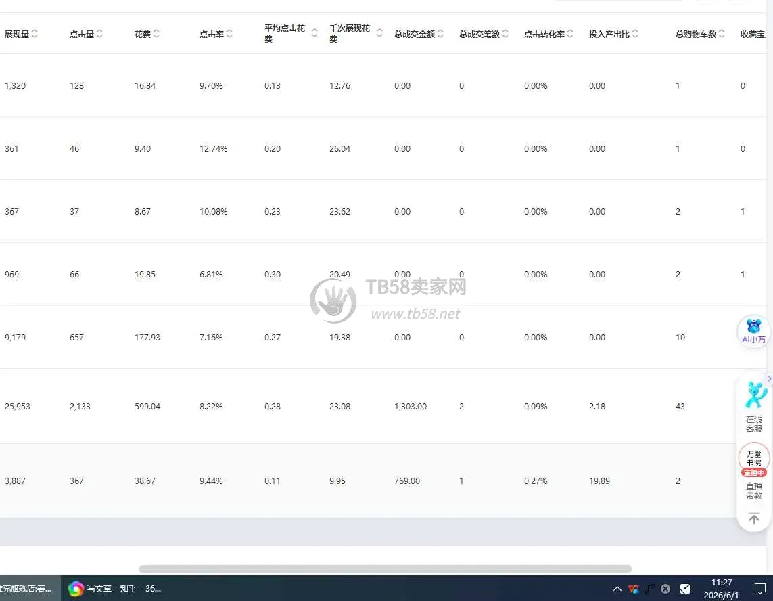Select 总成交金额 cell 769.00
This screenshot has width=773, height=601.
coord(406,481)
